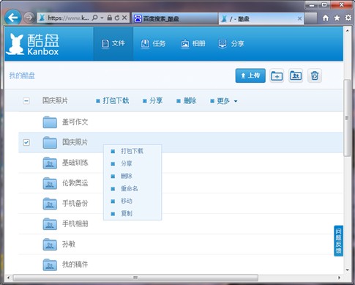355x285 pixels.
Task: Click the 基础训练 folder name
Action: pyautogui.click(x=75, y=163)
